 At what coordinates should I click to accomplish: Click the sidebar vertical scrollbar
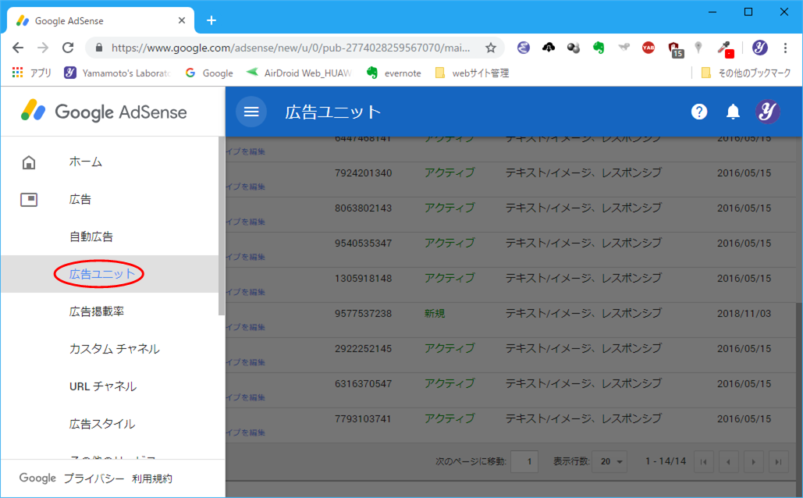222,226
